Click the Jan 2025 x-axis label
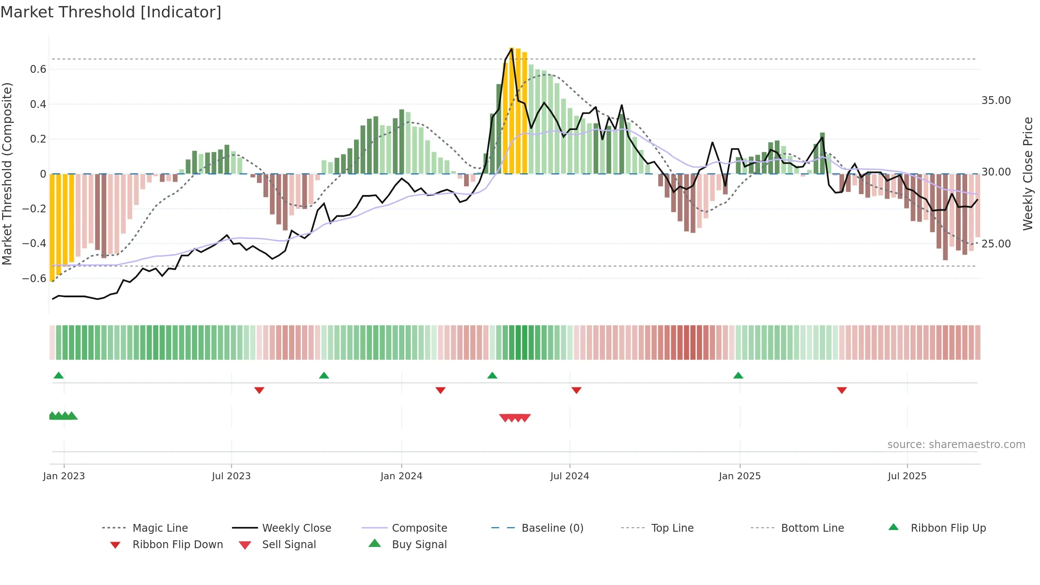The height and width of the screenshot is (585, 1040). [x=740, y=476]
